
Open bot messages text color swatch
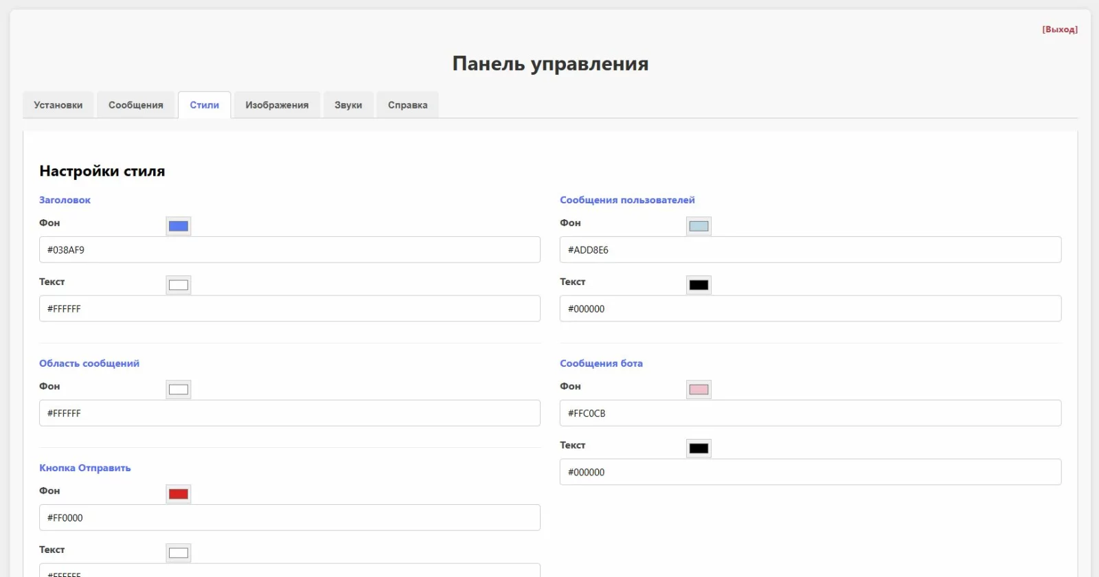pos(699,449)
